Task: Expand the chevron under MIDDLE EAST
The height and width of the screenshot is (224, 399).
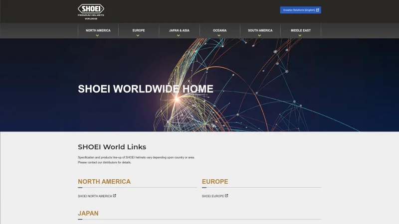Action: pyautogui.click(x=300, y=35)
